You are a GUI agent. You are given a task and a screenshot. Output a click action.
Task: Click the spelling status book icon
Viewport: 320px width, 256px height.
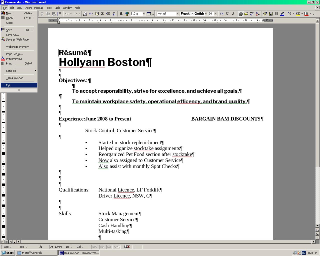[x=127, y=247]
